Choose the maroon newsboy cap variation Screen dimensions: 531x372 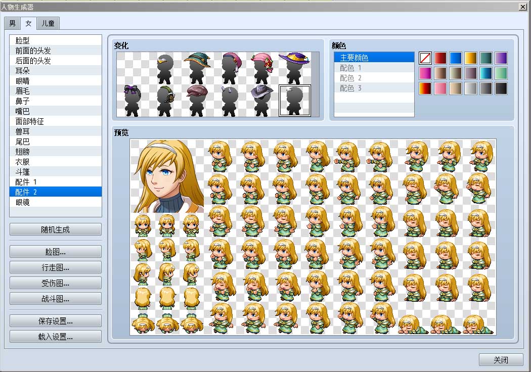(x=197, y=101)
